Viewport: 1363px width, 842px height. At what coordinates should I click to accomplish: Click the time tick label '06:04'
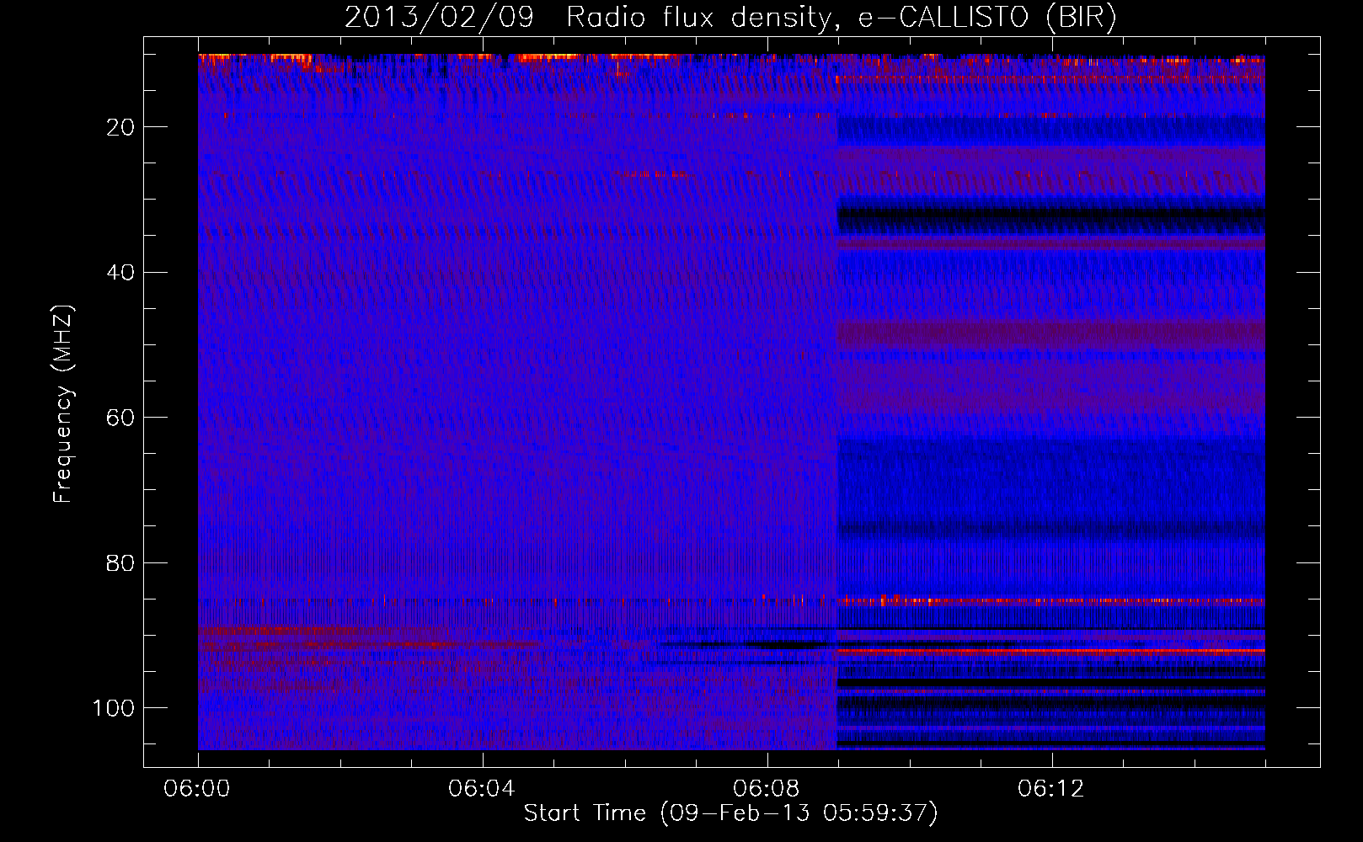(x=482, y=789)
